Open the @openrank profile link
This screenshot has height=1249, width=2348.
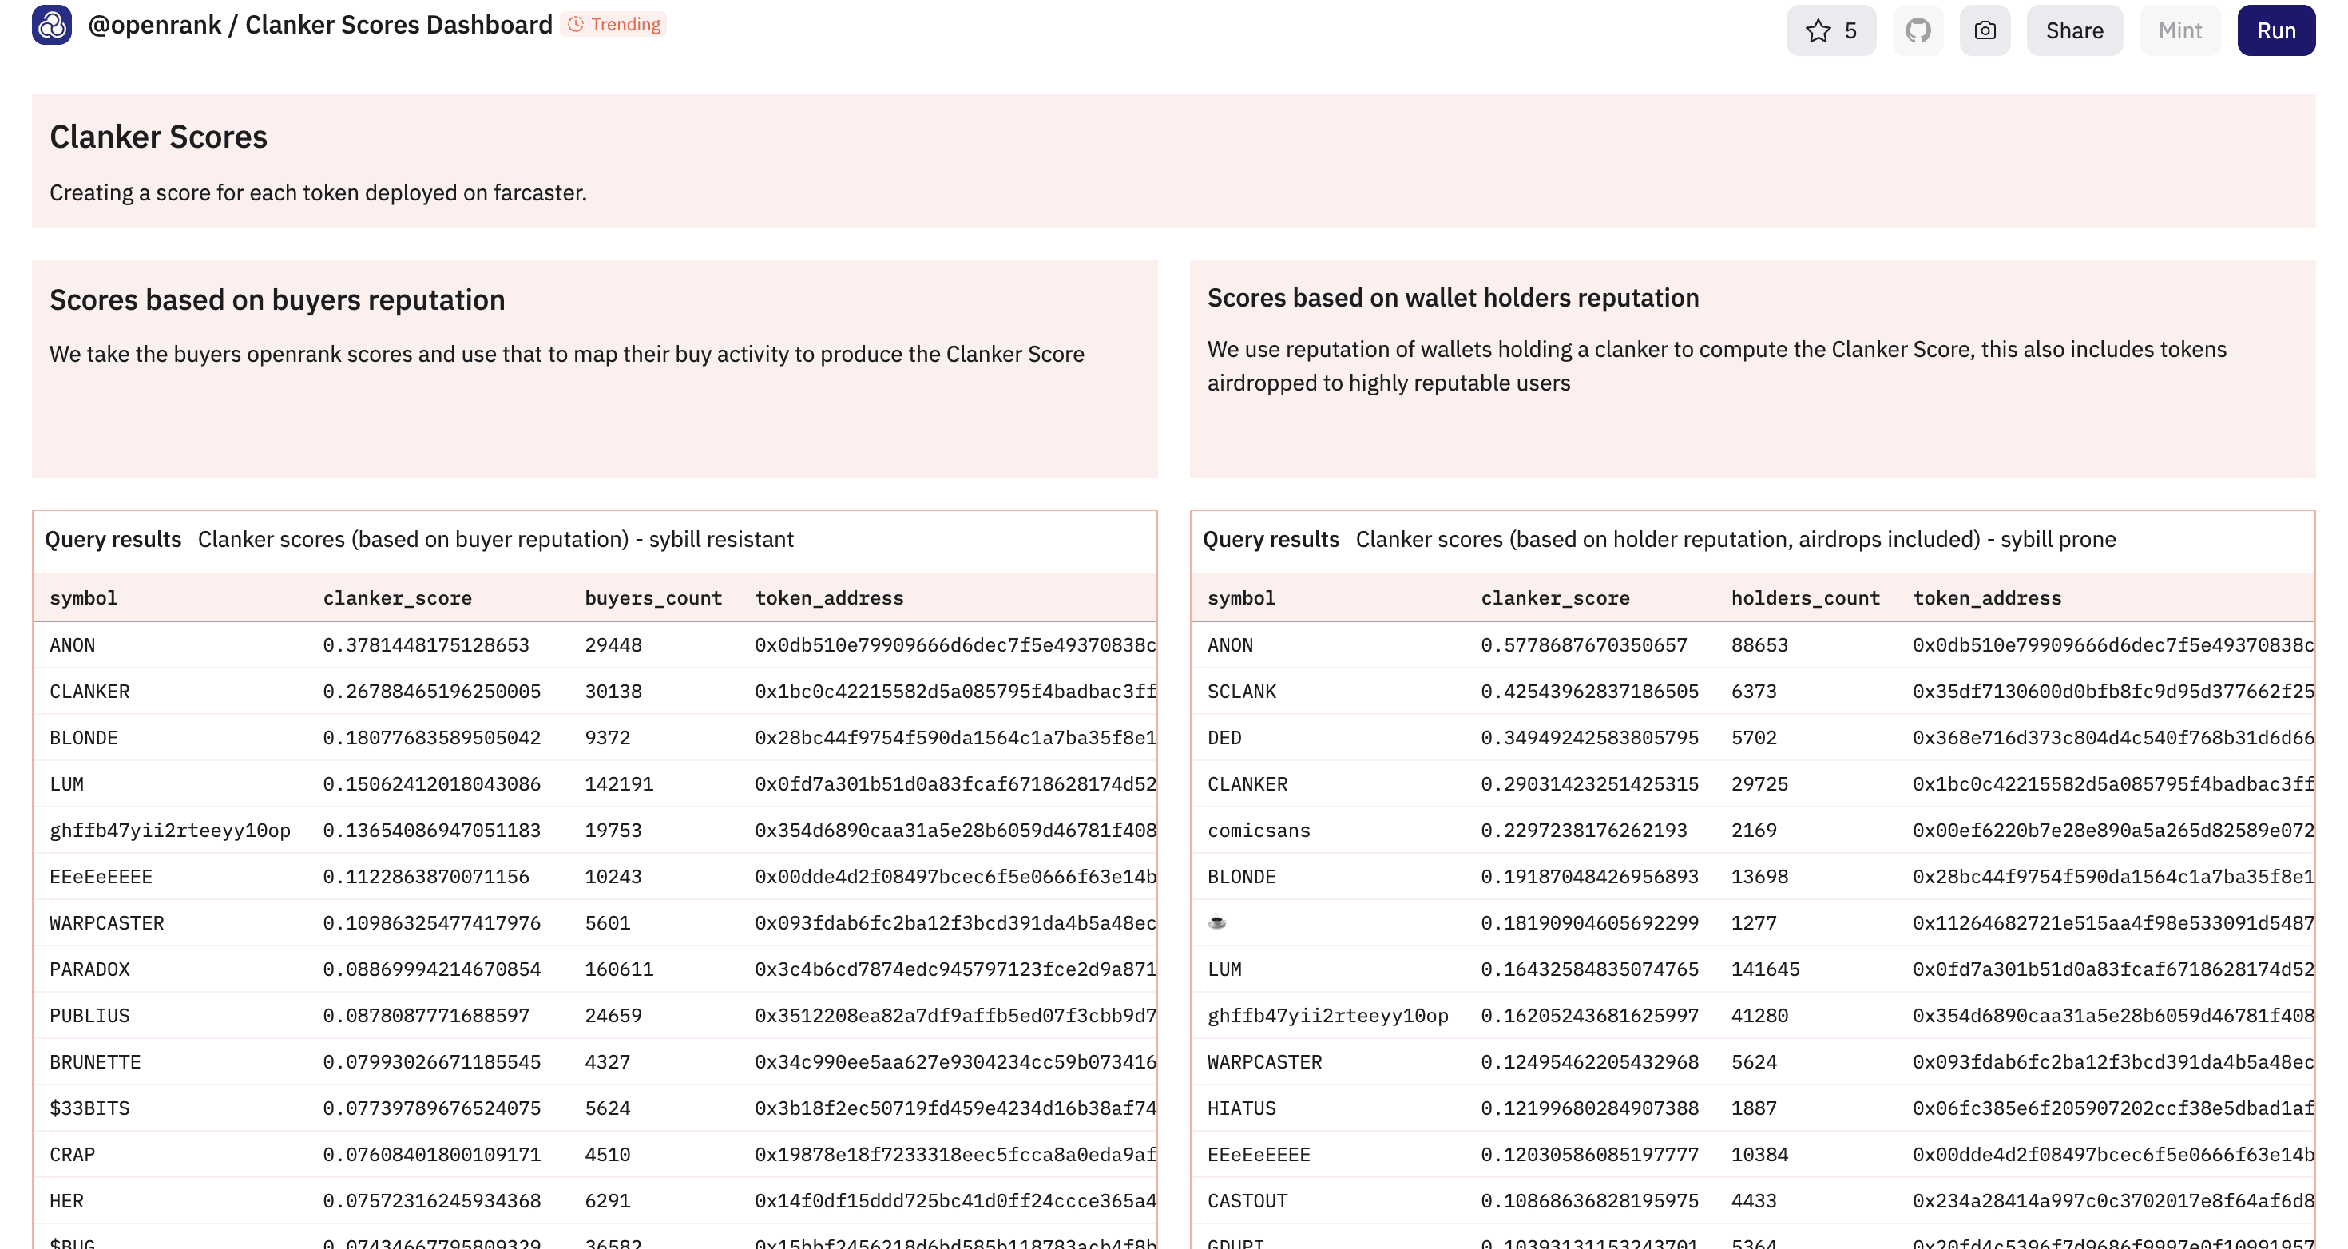154,25
